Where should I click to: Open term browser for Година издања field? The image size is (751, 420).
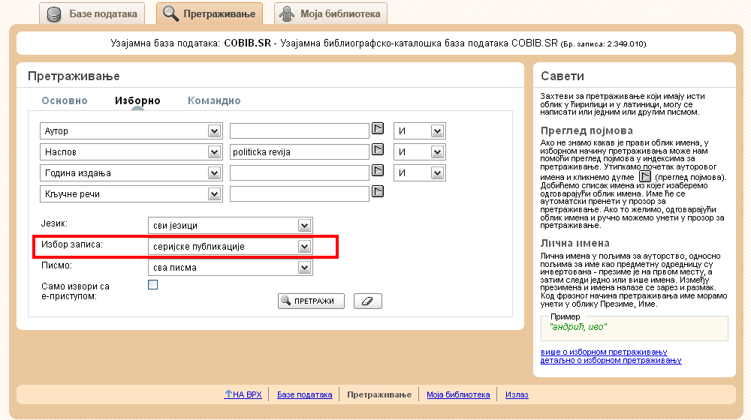tap(378, 170)
